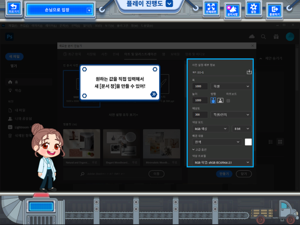
Task: Select the Natural and Organic template thumbnail
Action: tap(82, 144)
